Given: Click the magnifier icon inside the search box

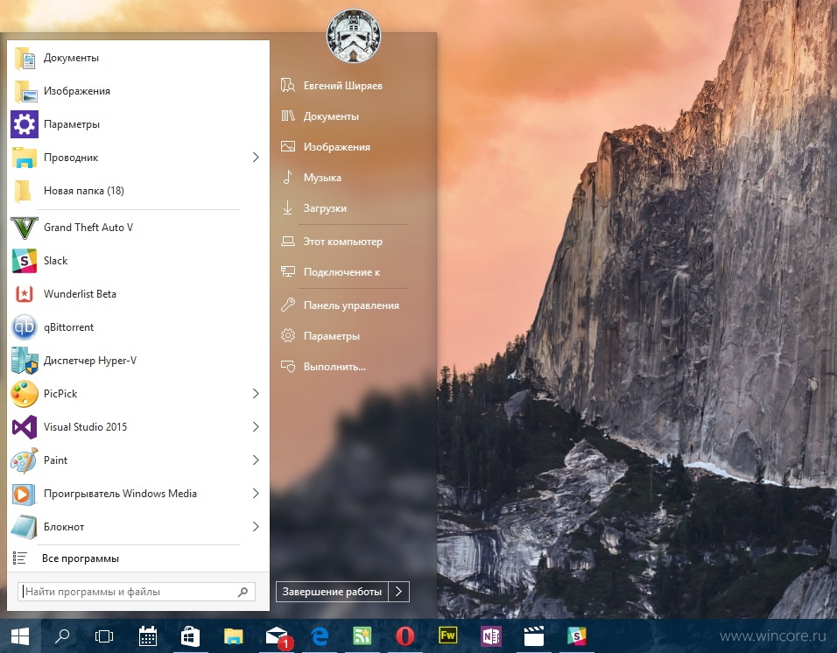Looking at the screenshot, I should pyautogui.click(x=243, y=592).
